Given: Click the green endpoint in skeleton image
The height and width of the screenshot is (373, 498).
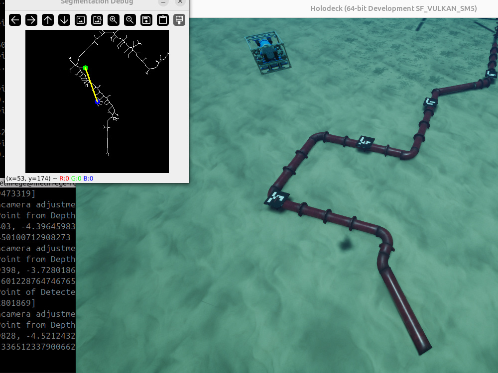Looking at the screenshot, I should click(x=85, y=68).
